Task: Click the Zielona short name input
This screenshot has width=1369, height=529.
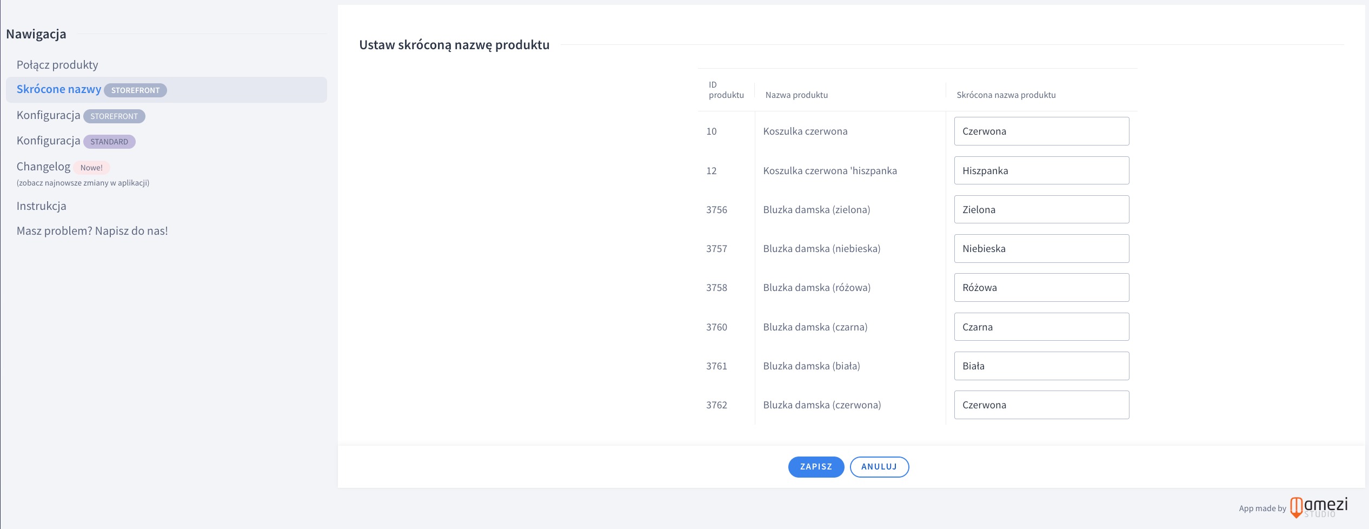Action: coord(1041,209)
